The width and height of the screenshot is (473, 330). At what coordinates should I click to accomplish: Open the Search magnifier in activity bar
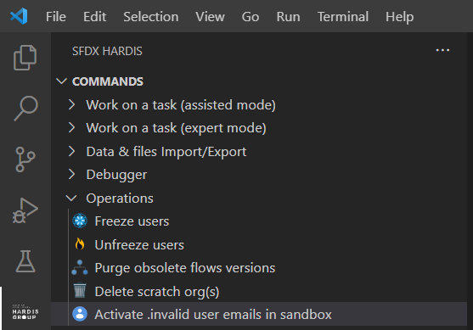pos(25,109)
